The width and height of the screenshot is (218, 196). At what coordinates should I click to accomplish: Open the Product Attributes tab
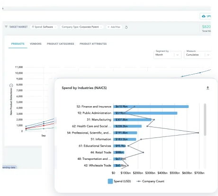pyautogui.click(x=93, y=44)
